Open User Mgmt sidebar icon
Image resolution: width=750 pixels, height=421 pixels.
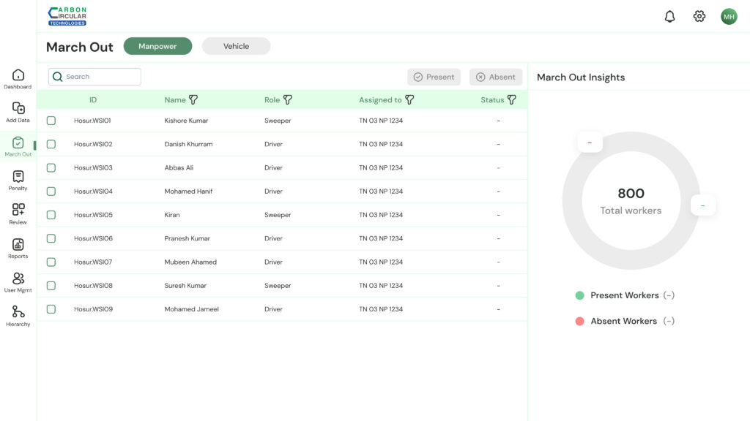pyautogui.click(x=18, y=278)
